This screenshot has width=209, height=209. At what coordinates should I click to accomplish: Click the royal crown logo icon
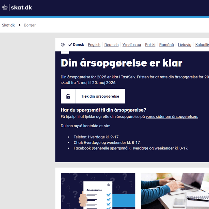tap(5, 8)
